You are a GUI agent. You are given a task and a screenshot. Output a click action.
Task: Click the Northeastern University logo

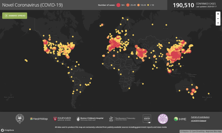(x=122, y=119)
